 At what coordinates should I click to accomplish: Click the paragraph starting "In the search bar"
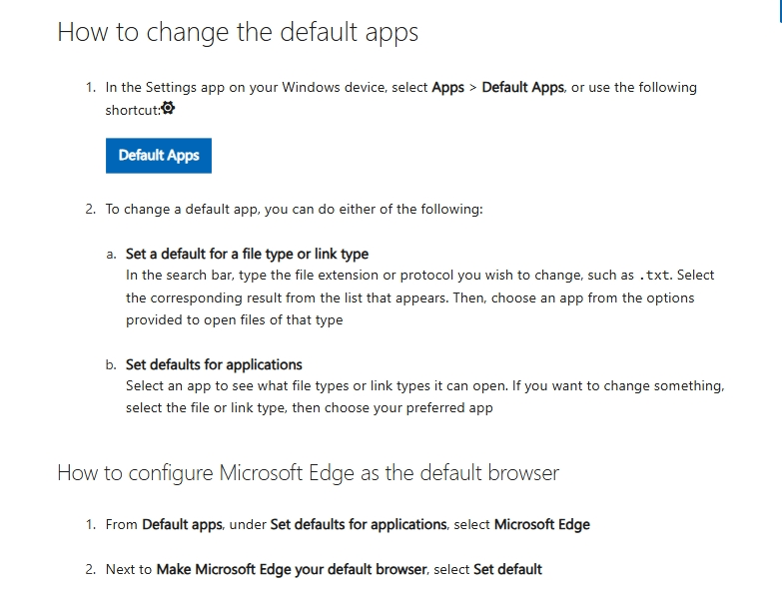tap(419, 297)
